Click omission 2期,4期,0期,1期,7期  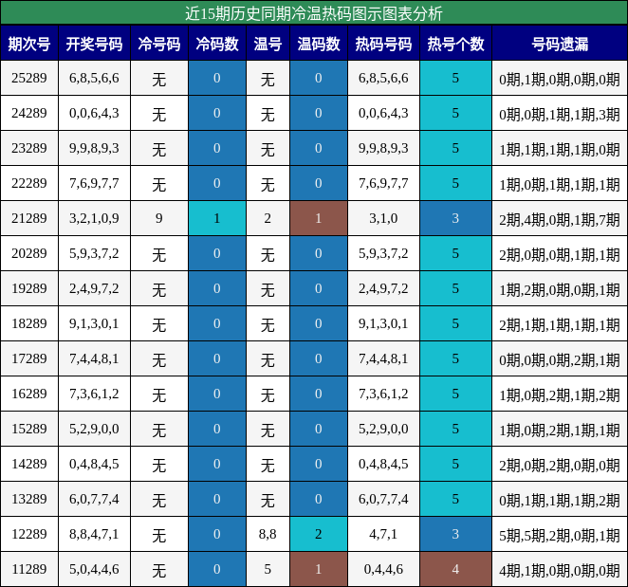coord(560,219)
